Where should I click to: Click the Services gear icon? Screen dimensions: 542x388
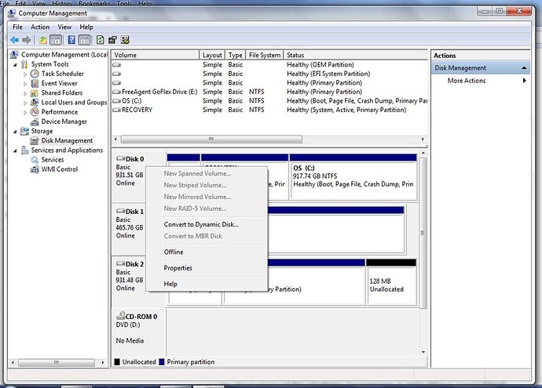tap(35, 160)
